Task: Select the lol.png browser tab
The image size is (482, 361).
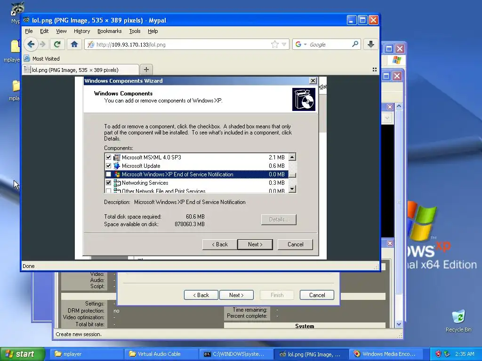Action: pos(80,70)
